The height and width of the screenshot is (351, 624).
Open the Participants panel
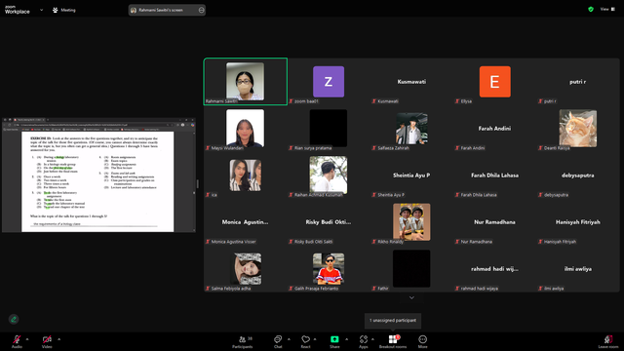pos(243,341)
